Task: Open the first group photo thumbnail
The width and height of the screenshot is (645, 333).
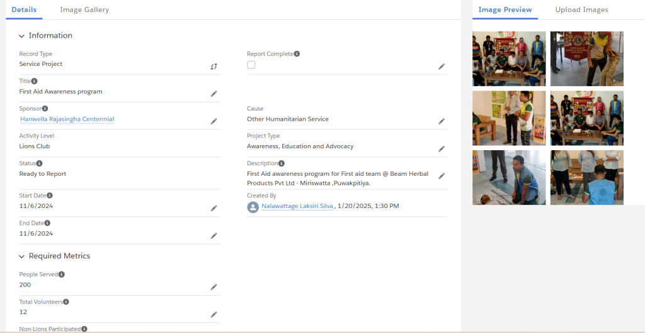Action: click(x=509, y=58)
